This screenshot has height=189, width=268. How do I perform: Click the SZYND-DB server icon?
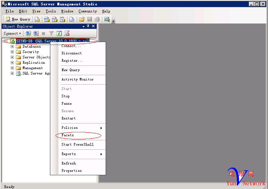pos(12,41)
